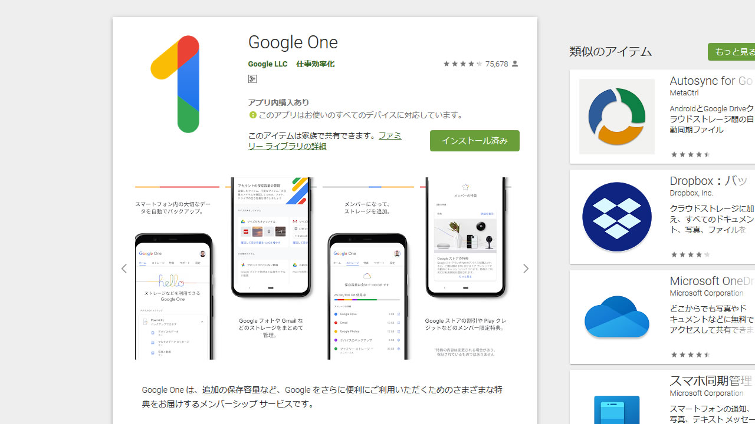
Task: Show next screenshots with right chevron
Action: pos(526,269)
